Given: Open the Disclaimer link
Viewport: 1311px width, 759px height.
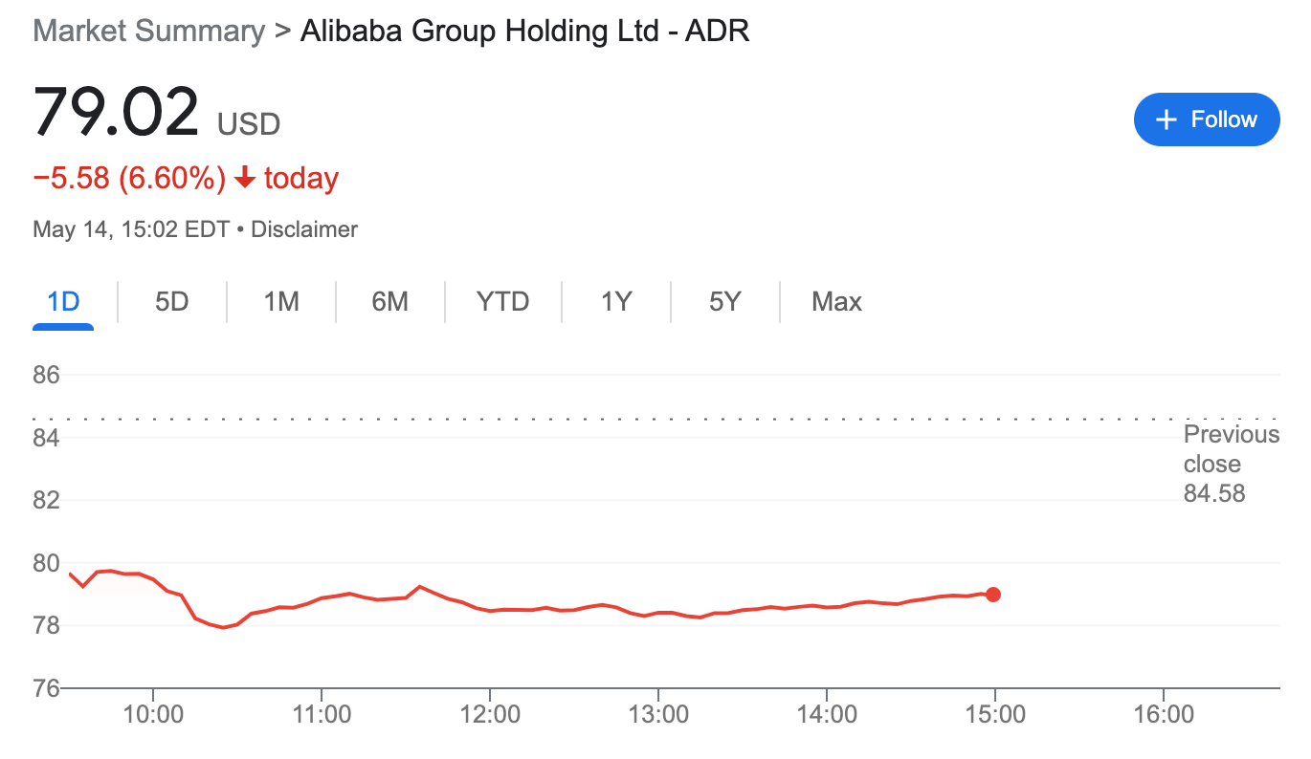Looking at the screenshot, I should (304, 228).
